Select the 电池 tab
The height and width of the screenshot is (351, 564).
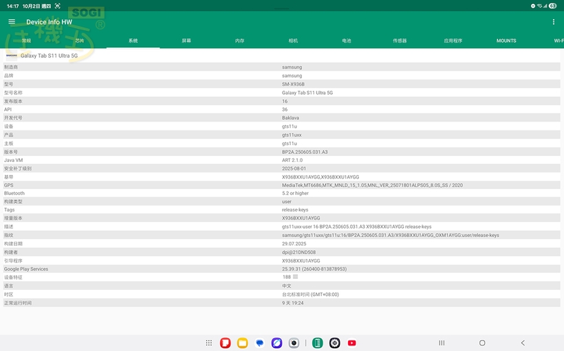coord(346,41)
